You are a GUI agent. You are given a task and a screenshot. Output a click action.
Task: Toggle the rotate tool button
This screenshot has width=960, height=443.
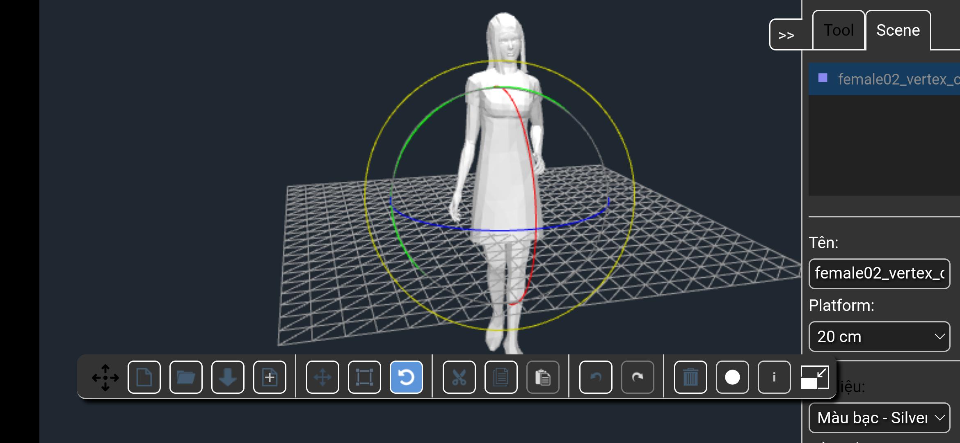(406, 377)
